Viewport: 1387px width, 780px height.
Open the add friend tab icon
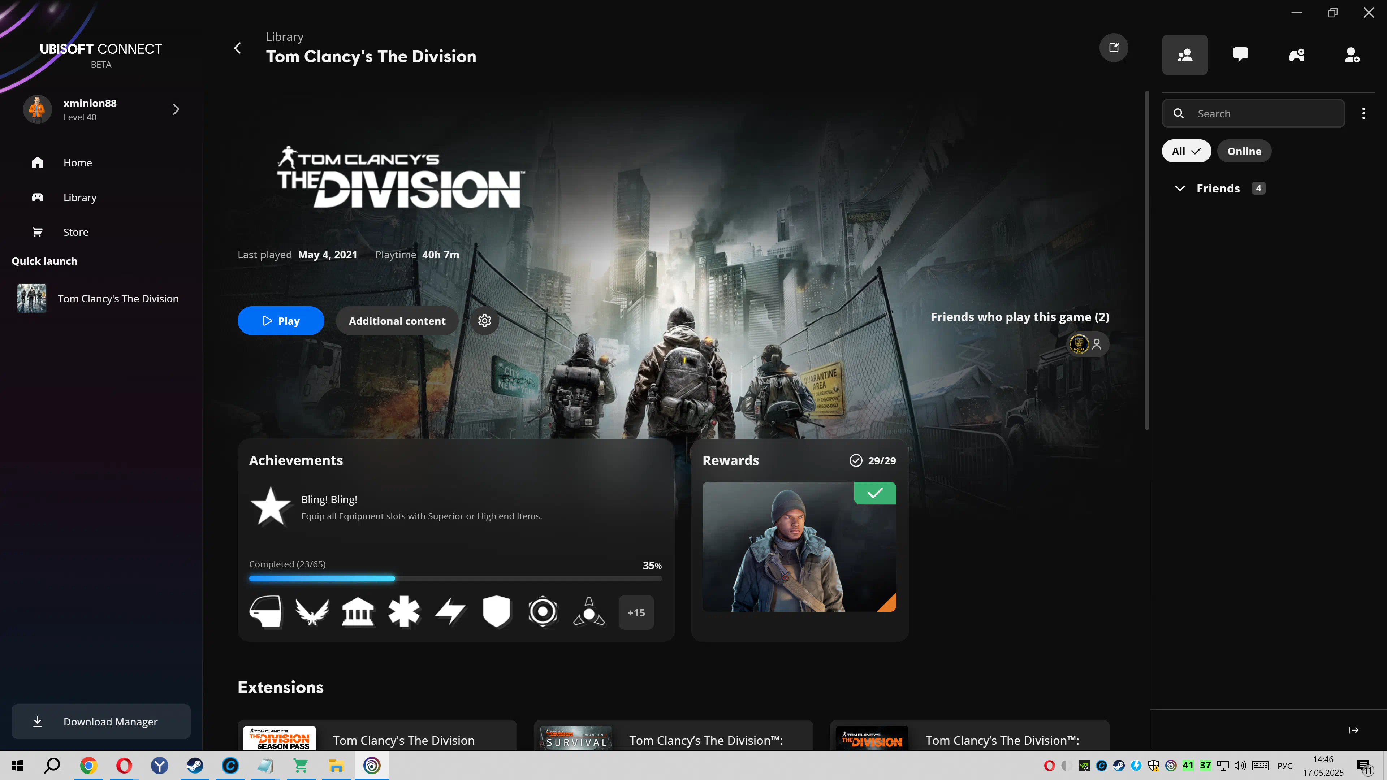click(x=1352, y=55)
